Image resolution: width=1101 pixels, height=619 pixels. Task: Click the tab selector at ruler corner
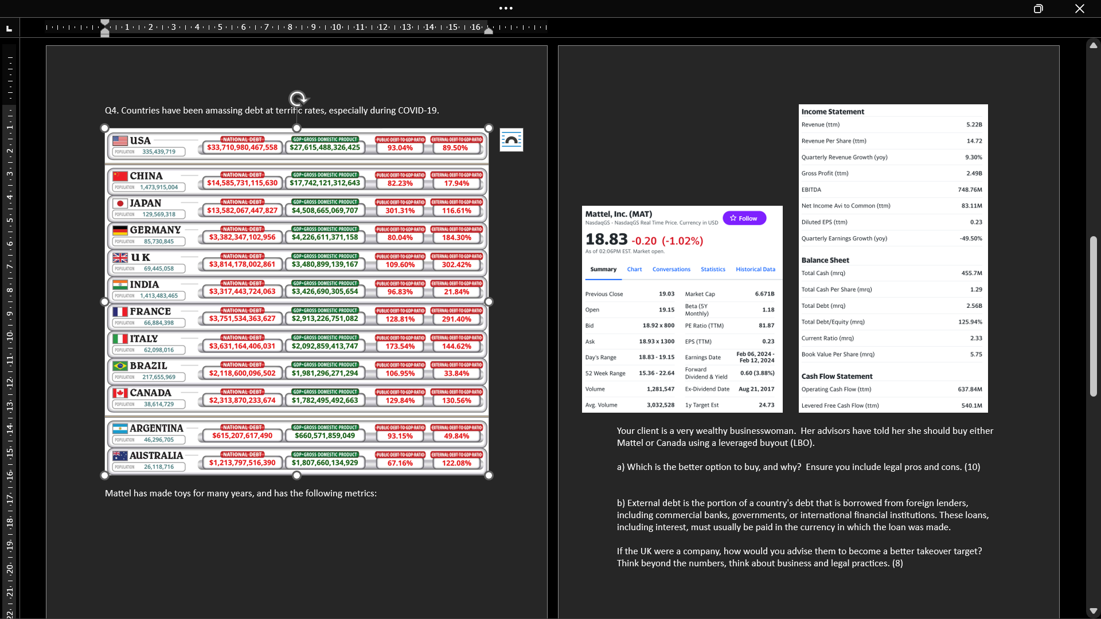9,28
